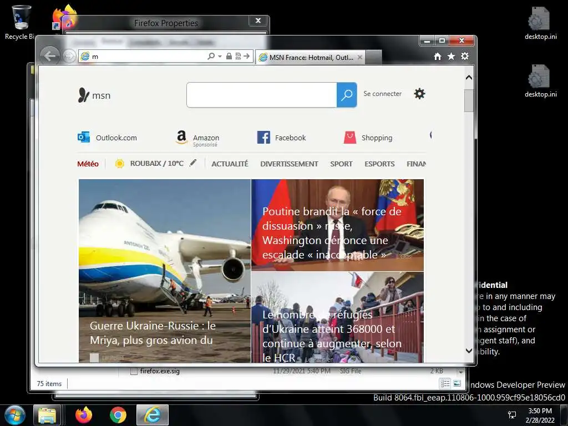Open the Guerre Ukraine-Russie Mriya article
Screen dimensions: 568x426
164,271
